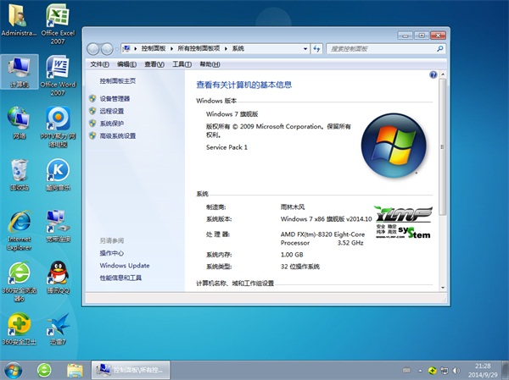Screen dimensions: 509x380
Task: Open the Recycle Bin icon
Action: click(x=20, y=175)
